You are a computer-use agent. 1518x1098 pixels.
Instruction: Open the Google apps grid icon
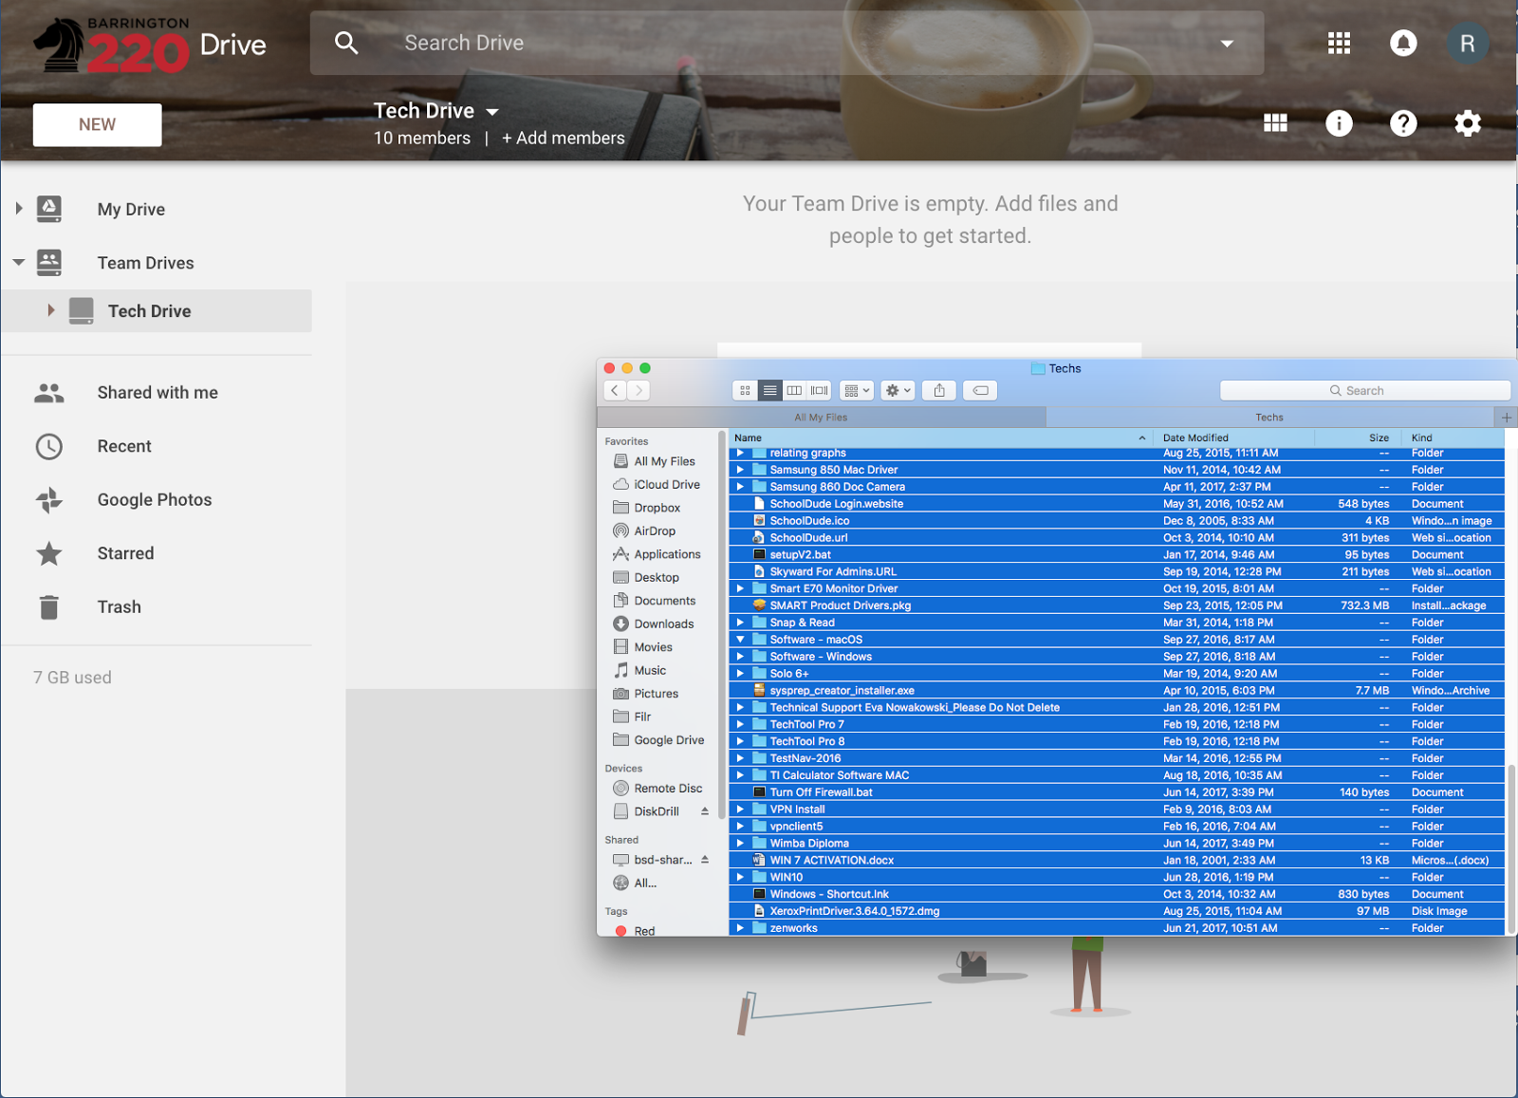pos(1339,43)
